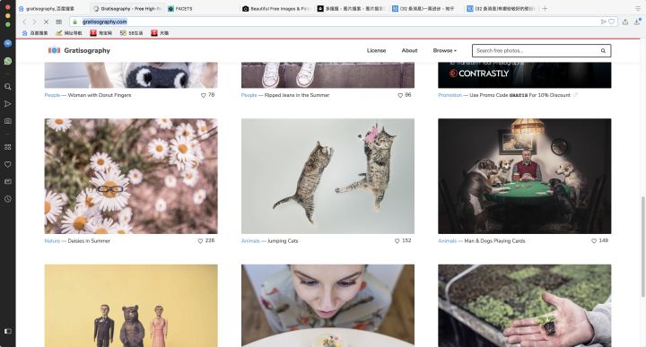Open Man & Dogs Playing Cards photo
The width and height of the screenshot is (646, 347).
tap(525, 176)
